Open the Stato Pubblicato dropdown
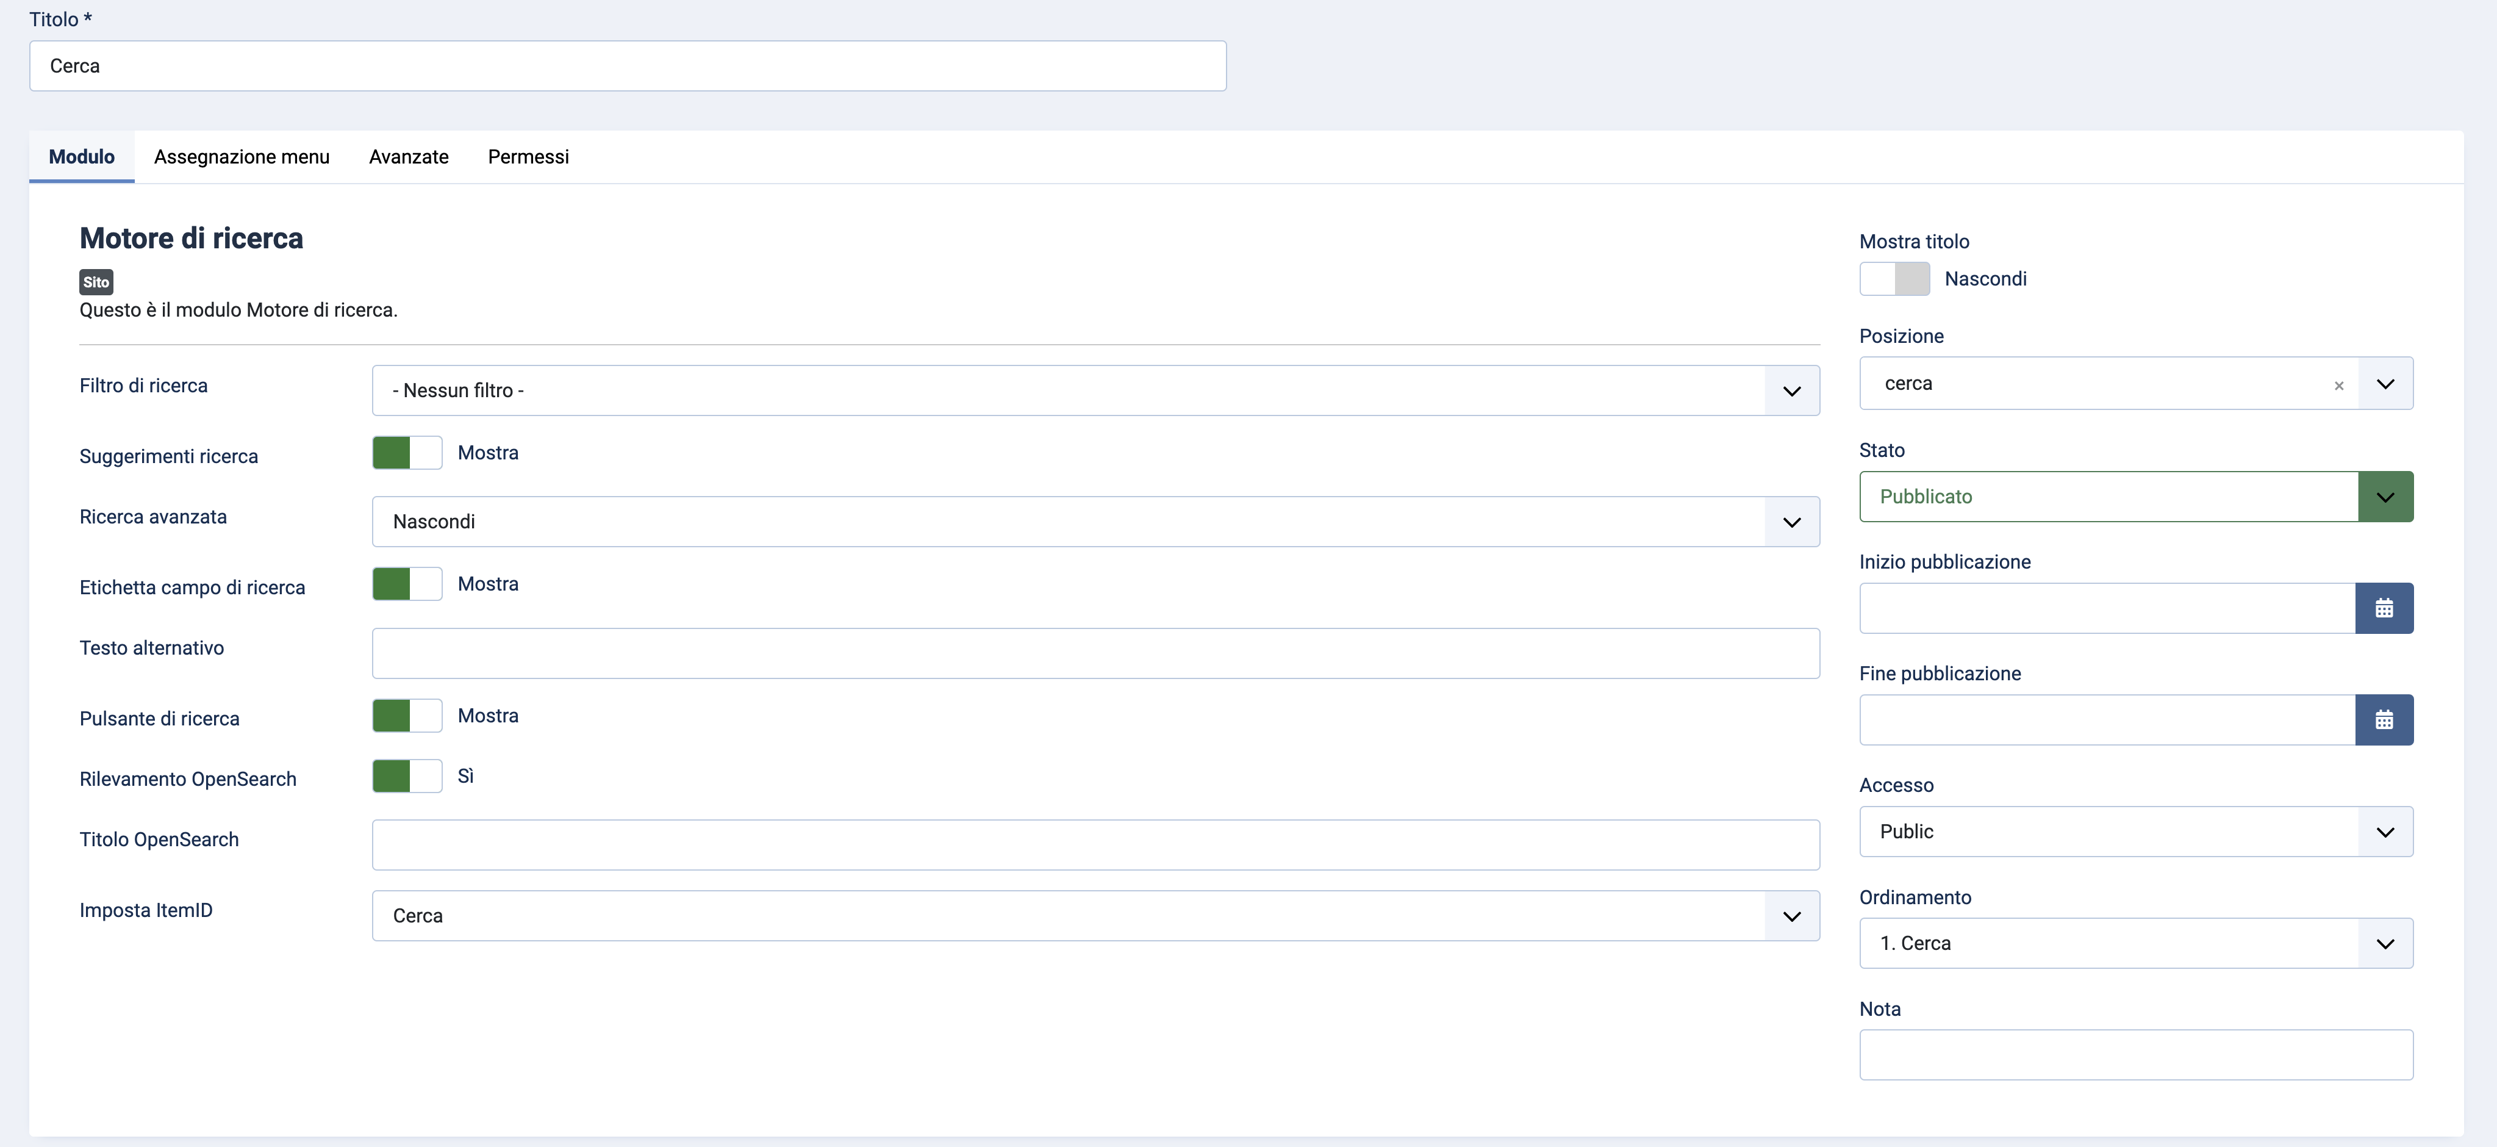This screenshot has height=1147, width=2497. pos(2137,497)
